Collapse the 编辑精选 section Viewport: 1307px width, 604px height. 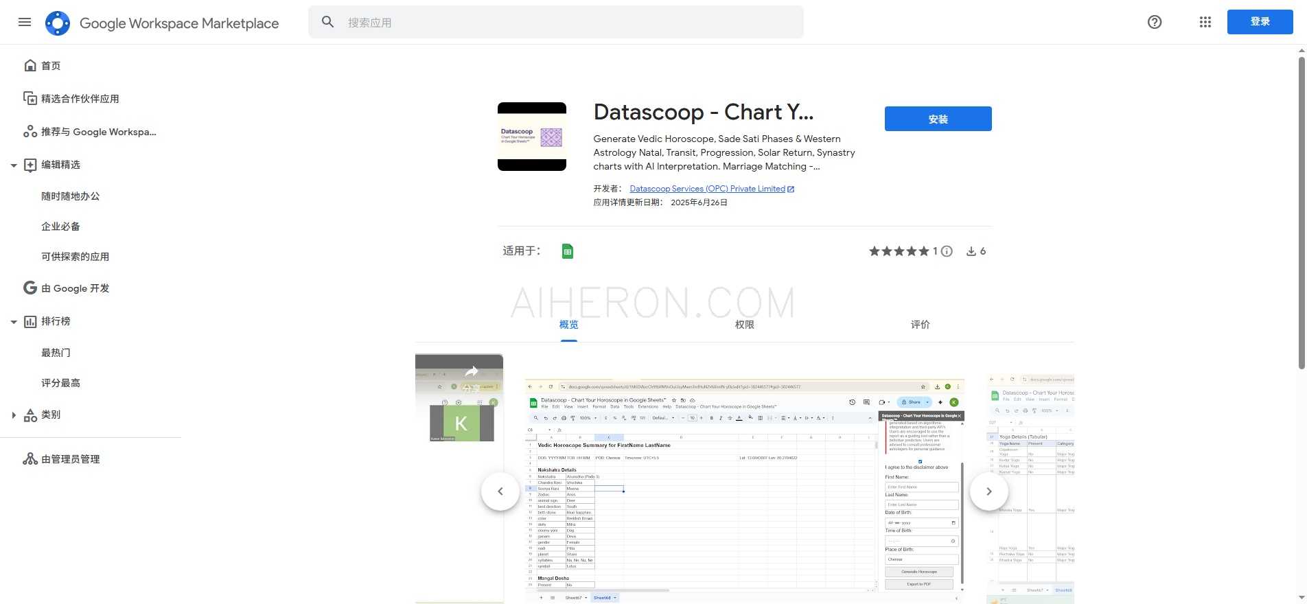[14, 165]
